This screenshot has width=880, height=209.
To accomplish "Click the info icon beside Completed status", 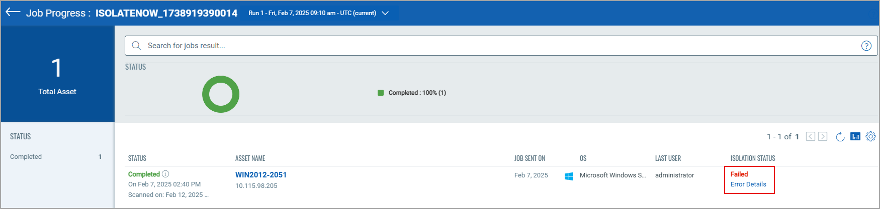I will tap(165, 174).
